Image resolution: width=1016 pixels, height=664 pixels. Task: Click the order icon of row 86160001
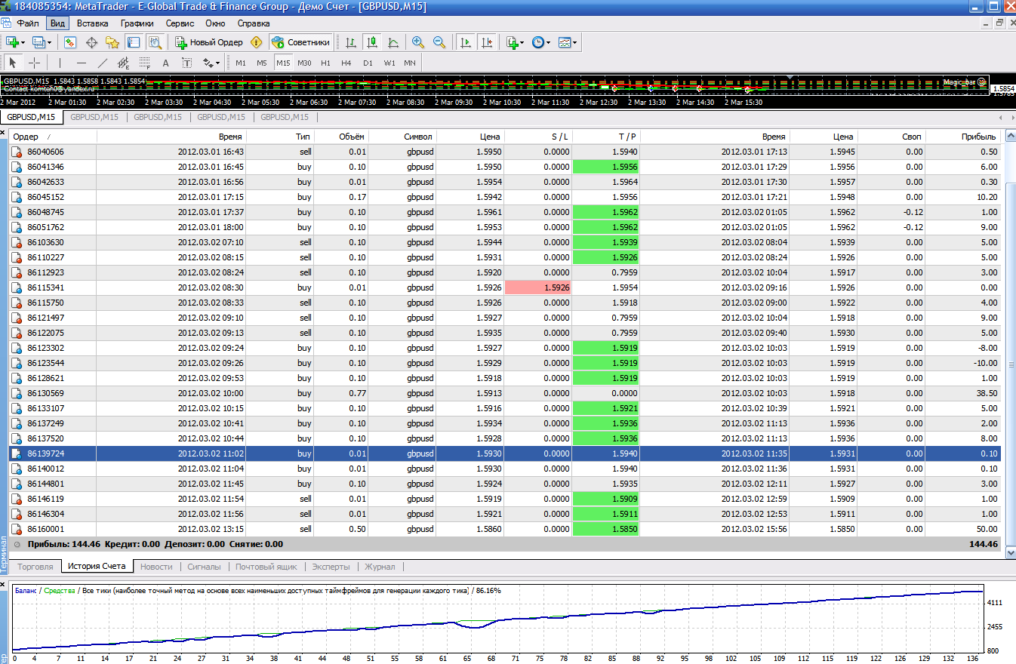point(17,529)
